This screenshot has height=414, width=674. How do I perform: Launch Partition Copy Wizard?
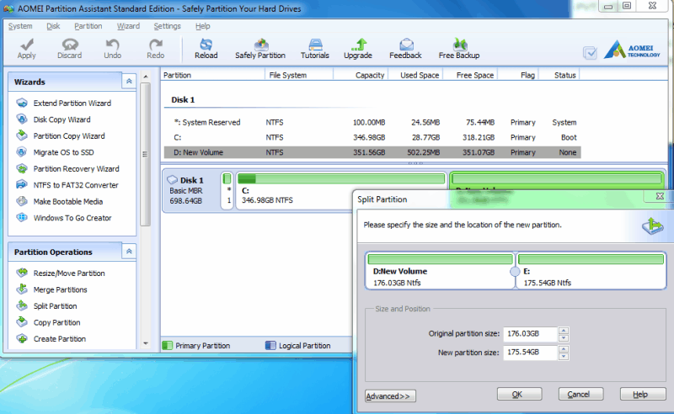(69, 135)
